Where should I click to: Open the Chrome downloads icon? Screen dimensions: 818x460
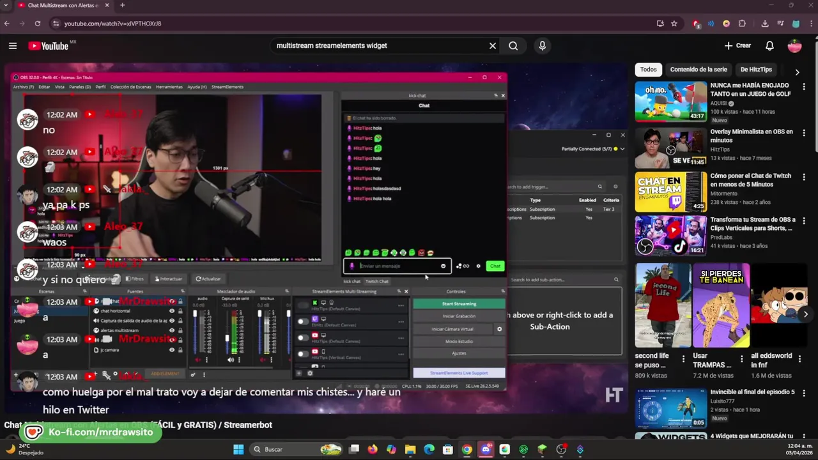[x=765, y=24]
